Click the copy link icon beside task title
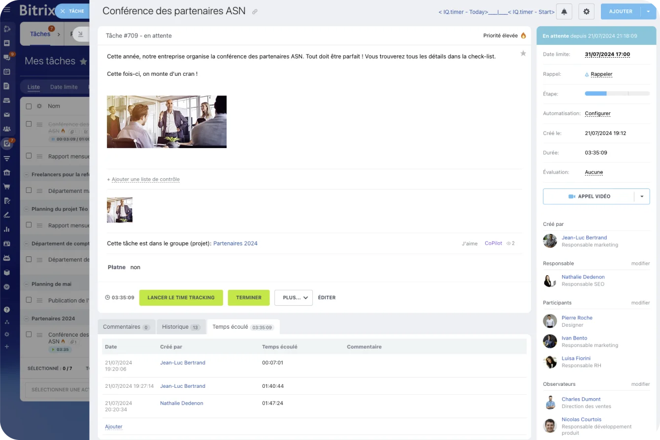This screenshot has width=660, height=440. pos(255,12)
